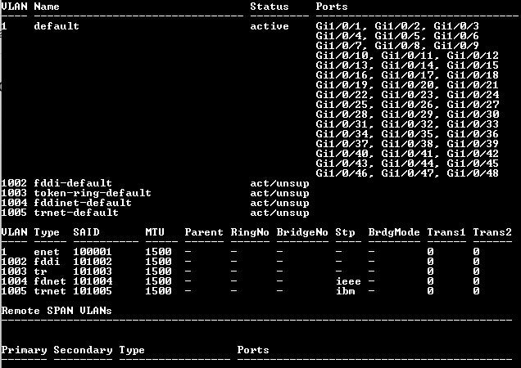
Task: Click the 'Remote SPAN VLANs' heading
Action: click(57, 311)
